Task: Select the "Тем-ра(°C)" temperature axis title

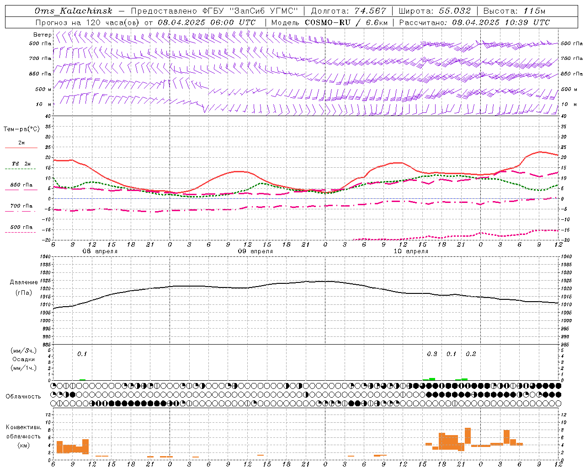Action: click(21, 129)
